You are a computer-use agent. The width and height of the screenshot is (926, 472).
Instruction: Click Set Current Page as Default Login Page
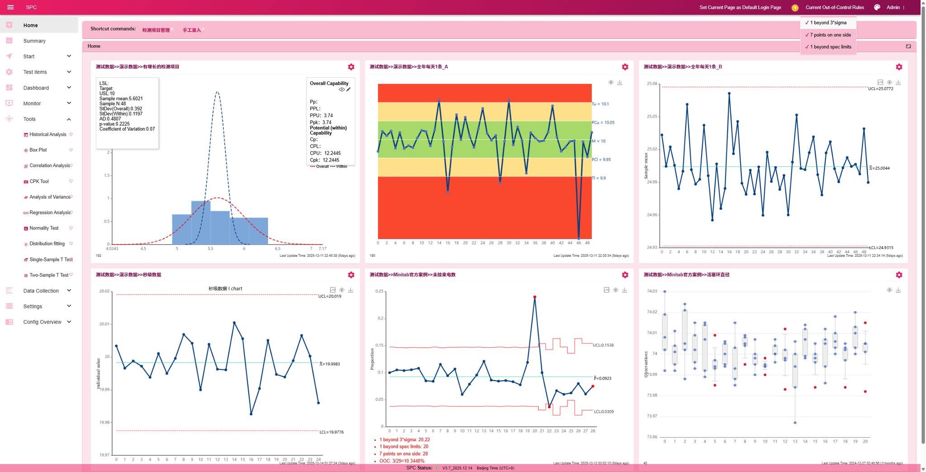[740, 7]
